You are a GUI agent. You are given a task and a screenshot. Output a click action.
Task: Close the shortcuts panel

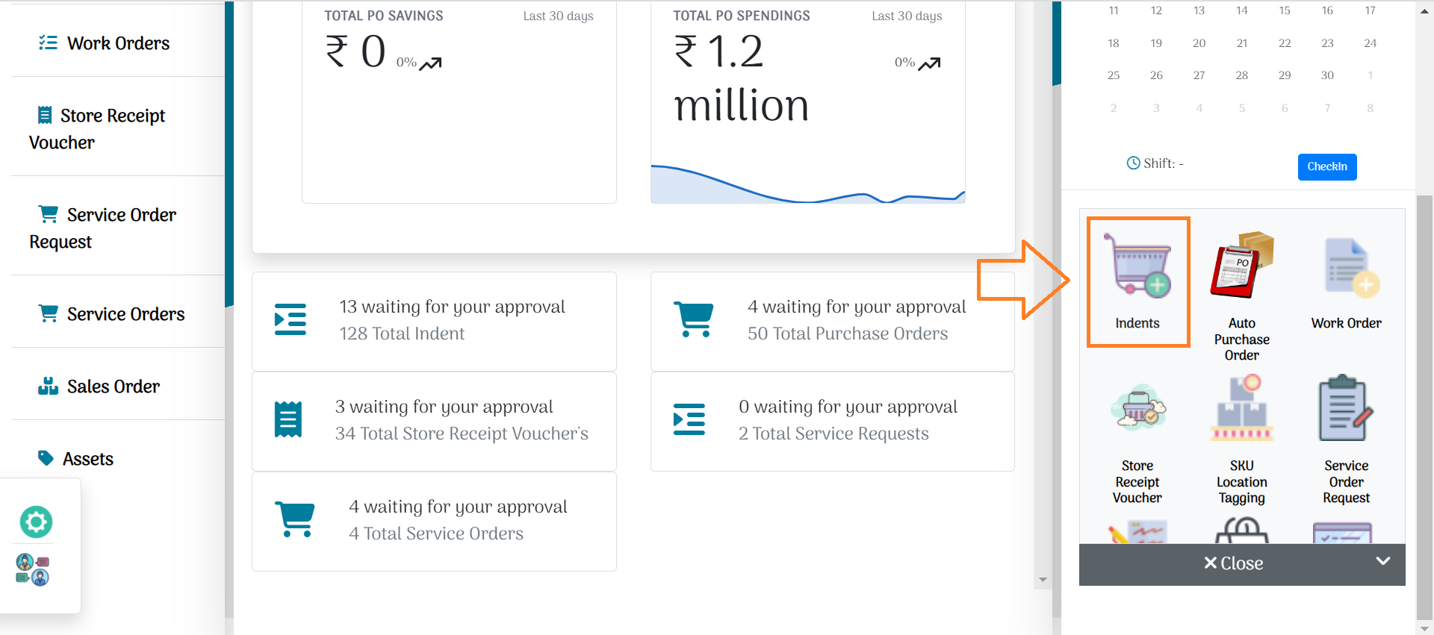[1234, 563]
